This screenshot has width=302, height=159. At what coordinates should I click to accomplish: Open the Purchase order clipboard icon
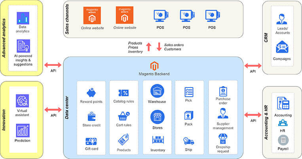click(x=223, y=91)
